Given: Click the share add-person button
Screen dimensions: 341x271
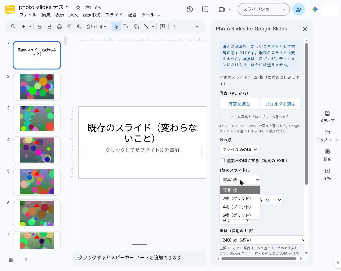Looking at the screenshot, I should pos(299,9).
